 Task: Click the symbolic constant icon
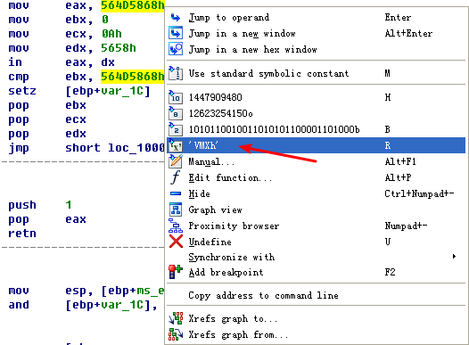click(176, 73)
